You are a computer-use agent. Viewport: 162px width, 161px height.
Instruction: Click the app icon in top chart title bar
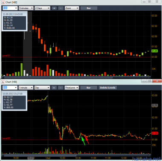3,3
